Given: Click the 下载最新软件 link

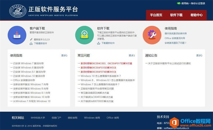Looking at the screenshot, I should coord(108,43).
